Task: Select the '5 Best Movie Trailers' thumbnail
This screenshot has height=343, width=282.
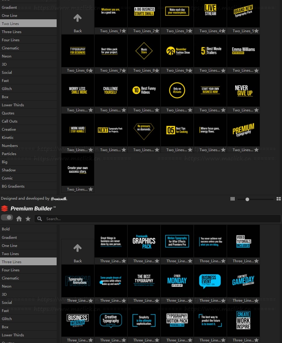Action: 210,51
